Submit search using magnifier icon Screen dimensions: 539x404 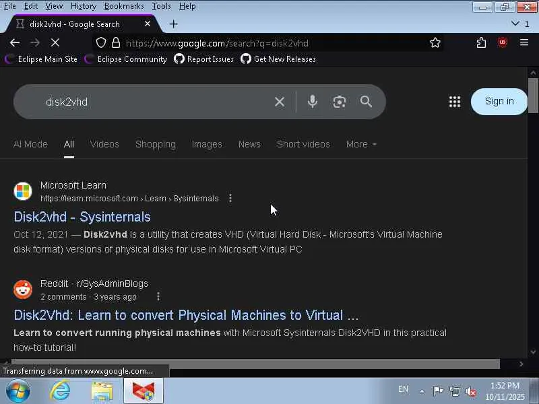coord(366,102)
